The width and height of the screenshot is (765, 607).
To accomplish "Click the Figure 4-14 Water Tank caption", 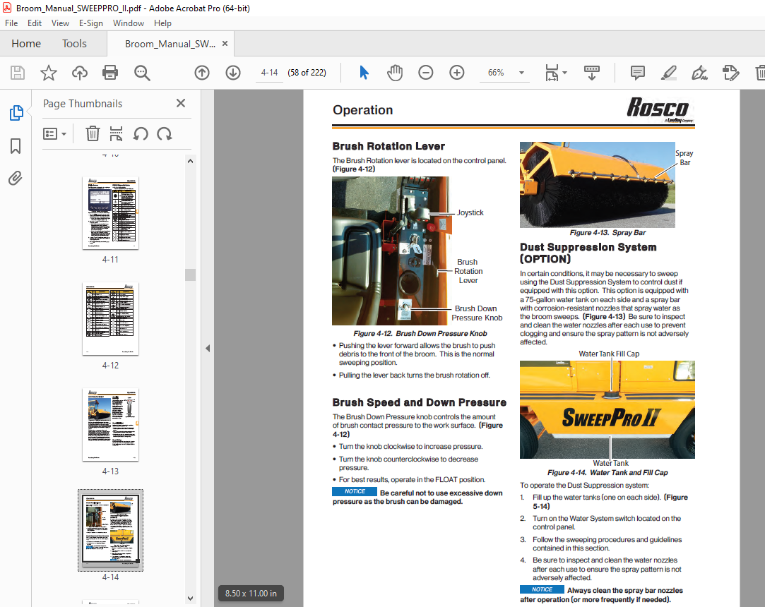I will pyautogui.click(x=607, y=472).
